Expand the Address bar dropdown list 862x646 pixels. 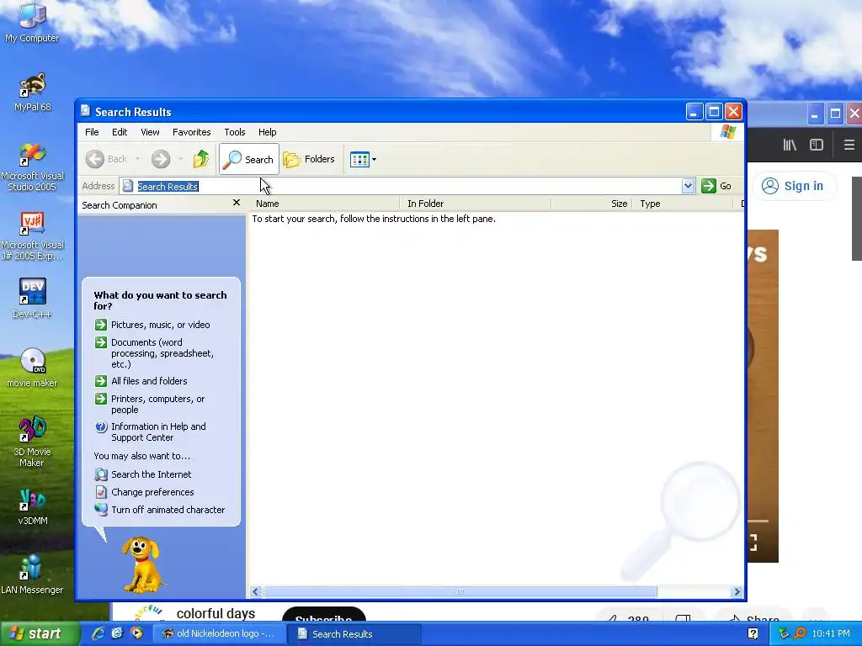(688, 186)
